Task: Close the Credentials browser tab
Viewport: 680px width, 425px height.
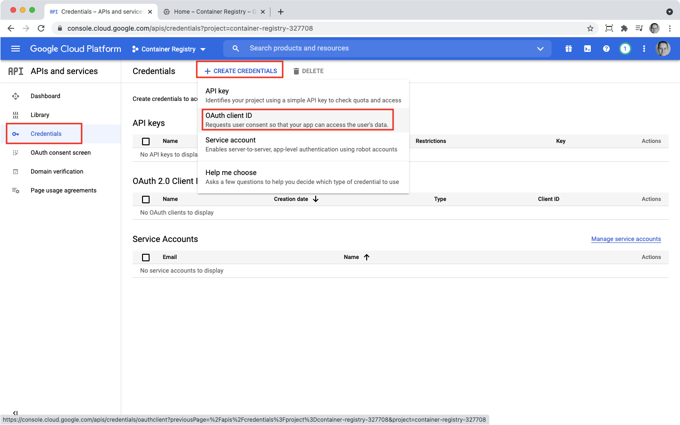Action: [x=150, y=12]
